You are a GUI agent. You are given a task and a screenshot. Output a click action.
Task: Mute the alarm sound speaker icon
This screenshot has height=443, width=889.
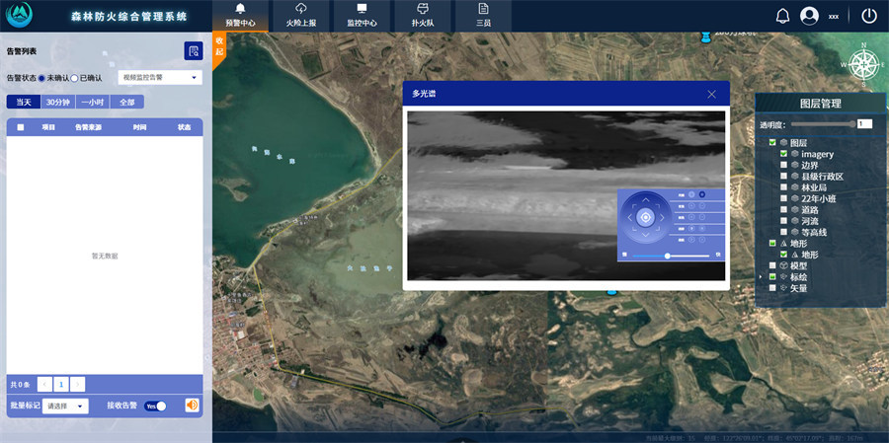click(193, 406)
